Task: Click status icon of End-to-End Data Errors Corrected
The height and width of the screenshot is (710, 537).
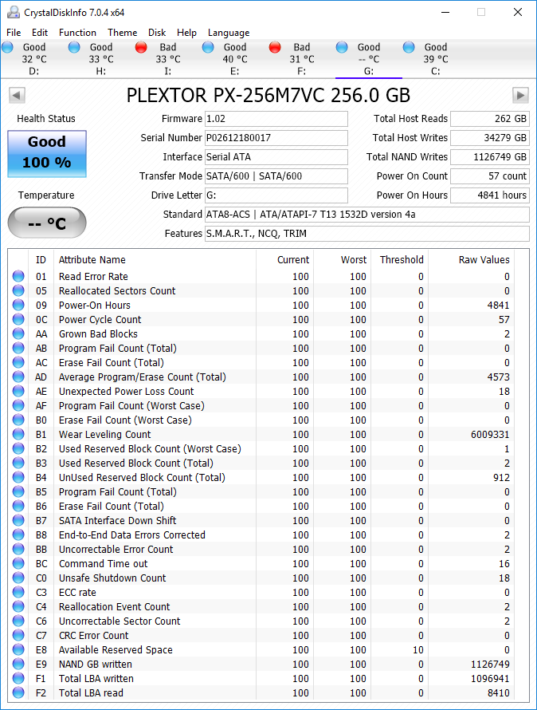Action: [18, 534]
